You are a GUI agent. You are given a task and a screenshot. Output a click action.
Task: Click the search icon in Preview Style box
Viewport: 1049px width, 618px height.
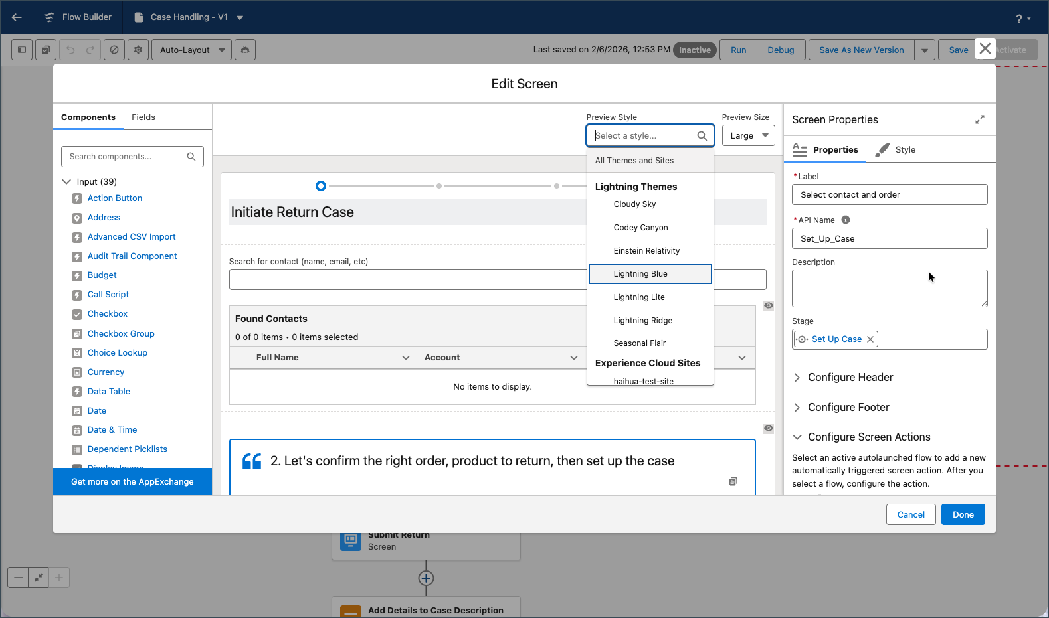pos(702,136)
